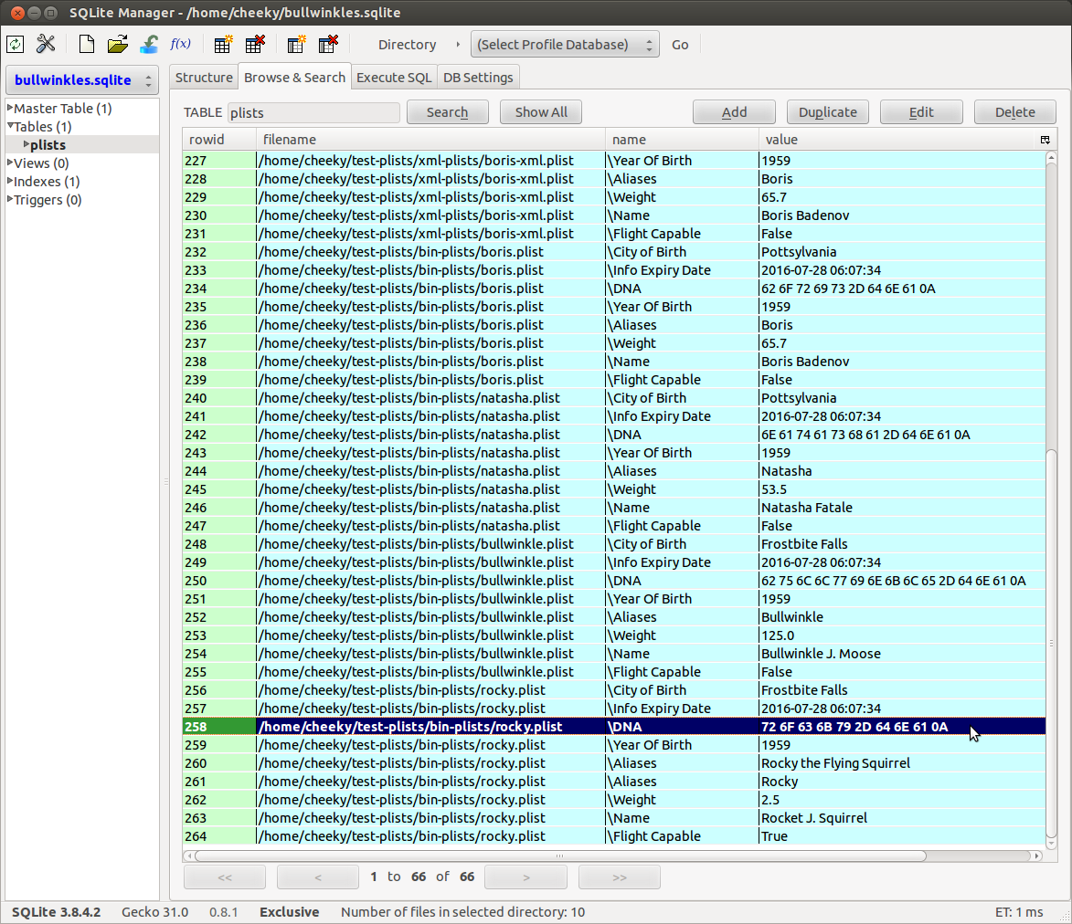Click the column picker icon in table header
Image resolution: width=1072 pixels, height=924 pixels.
(x=1045, y=140)
